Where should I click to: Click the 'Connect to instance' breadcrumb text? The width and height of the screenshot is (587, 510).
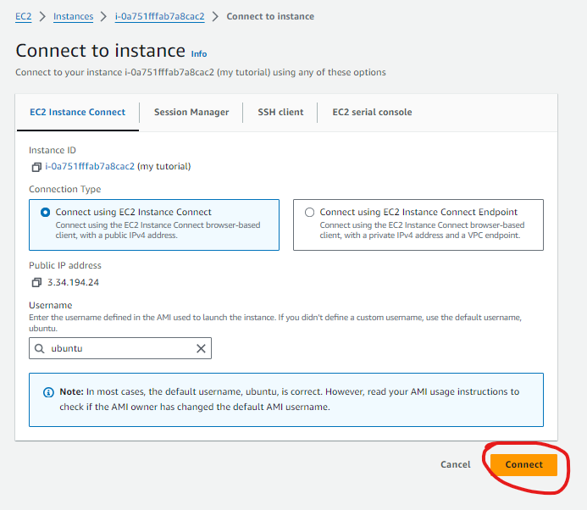coord(270,16)
